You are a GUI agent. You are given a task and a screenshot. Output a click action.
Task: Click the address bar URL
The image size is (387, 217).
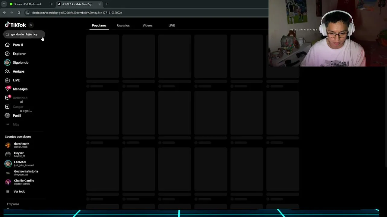[x=77, y=13]
